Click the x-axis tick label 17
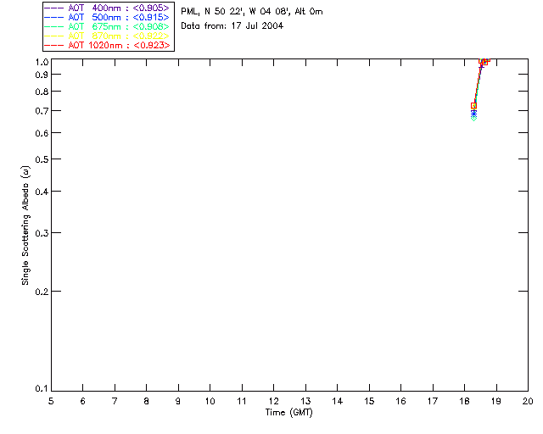The height and width of the screenshot is (434, 543). pos(433,401)
